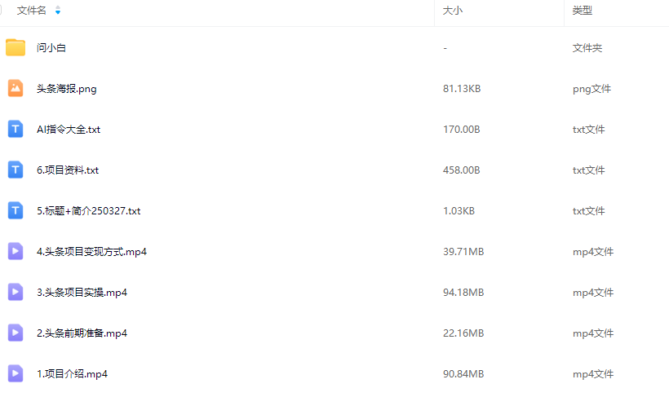Screen dimensions: 669x397
Task: Open the file named 头条海报.png
Action: [x=67, y=89]
